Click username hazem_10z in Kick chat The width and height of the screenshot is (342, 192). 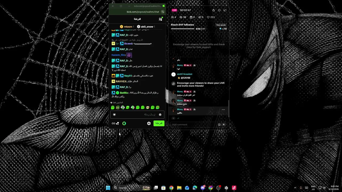pos(118,55)
